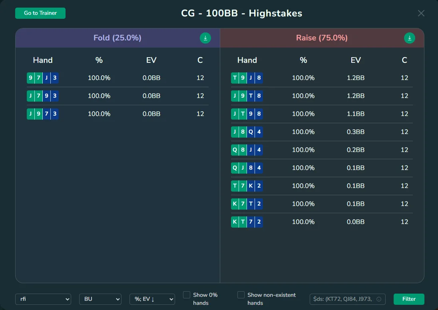438x310 pixels.
Task: Click the KT72 hand card icon
Action: pyautogui.click(x=247, y=222)
